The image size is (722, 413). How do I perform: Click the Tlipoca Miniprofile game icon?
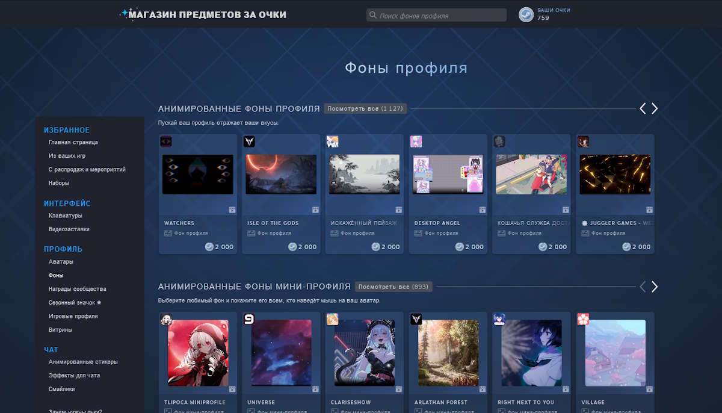(x=165, y=319)
